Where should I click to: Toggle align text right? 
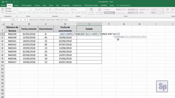click(x=47, y=13)
